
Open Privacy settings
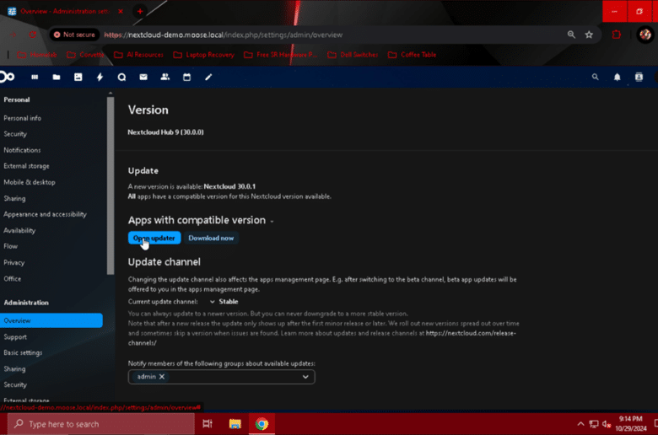14,262
